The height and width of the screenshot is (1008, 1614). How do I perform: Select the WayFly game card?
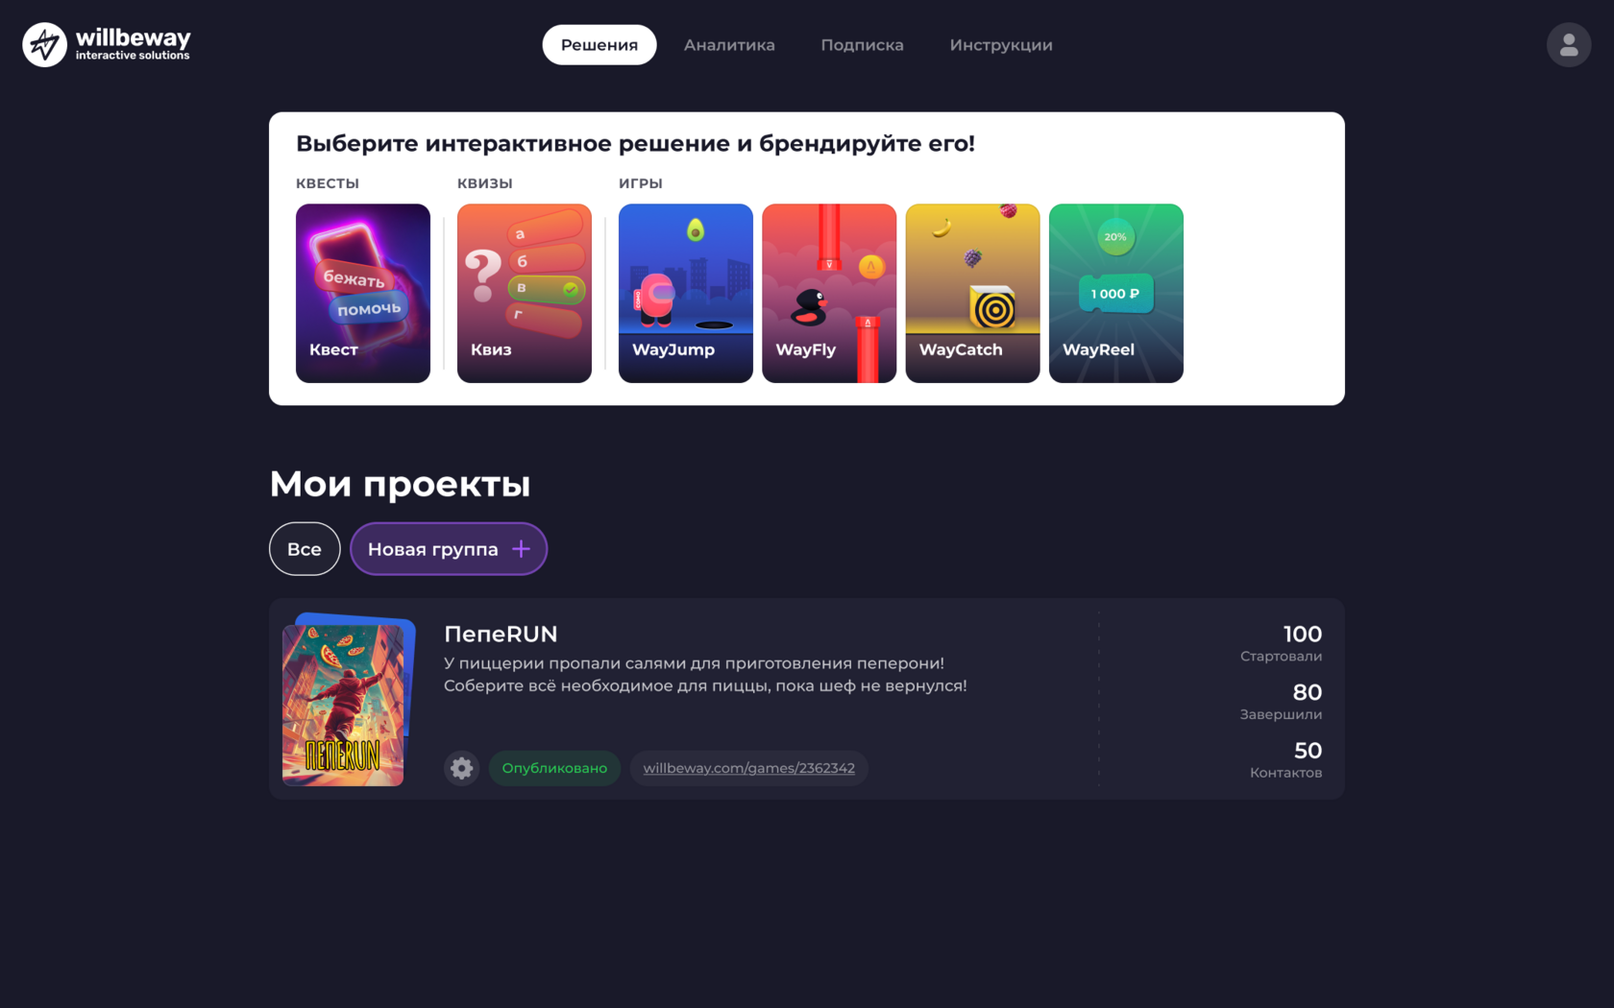pos(829,293)
